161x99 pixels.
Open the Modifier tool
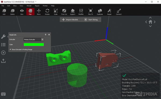[x=81, y=12]
